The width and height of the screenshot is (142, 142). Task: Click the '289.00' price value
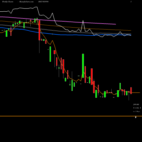tap(136, 105)
